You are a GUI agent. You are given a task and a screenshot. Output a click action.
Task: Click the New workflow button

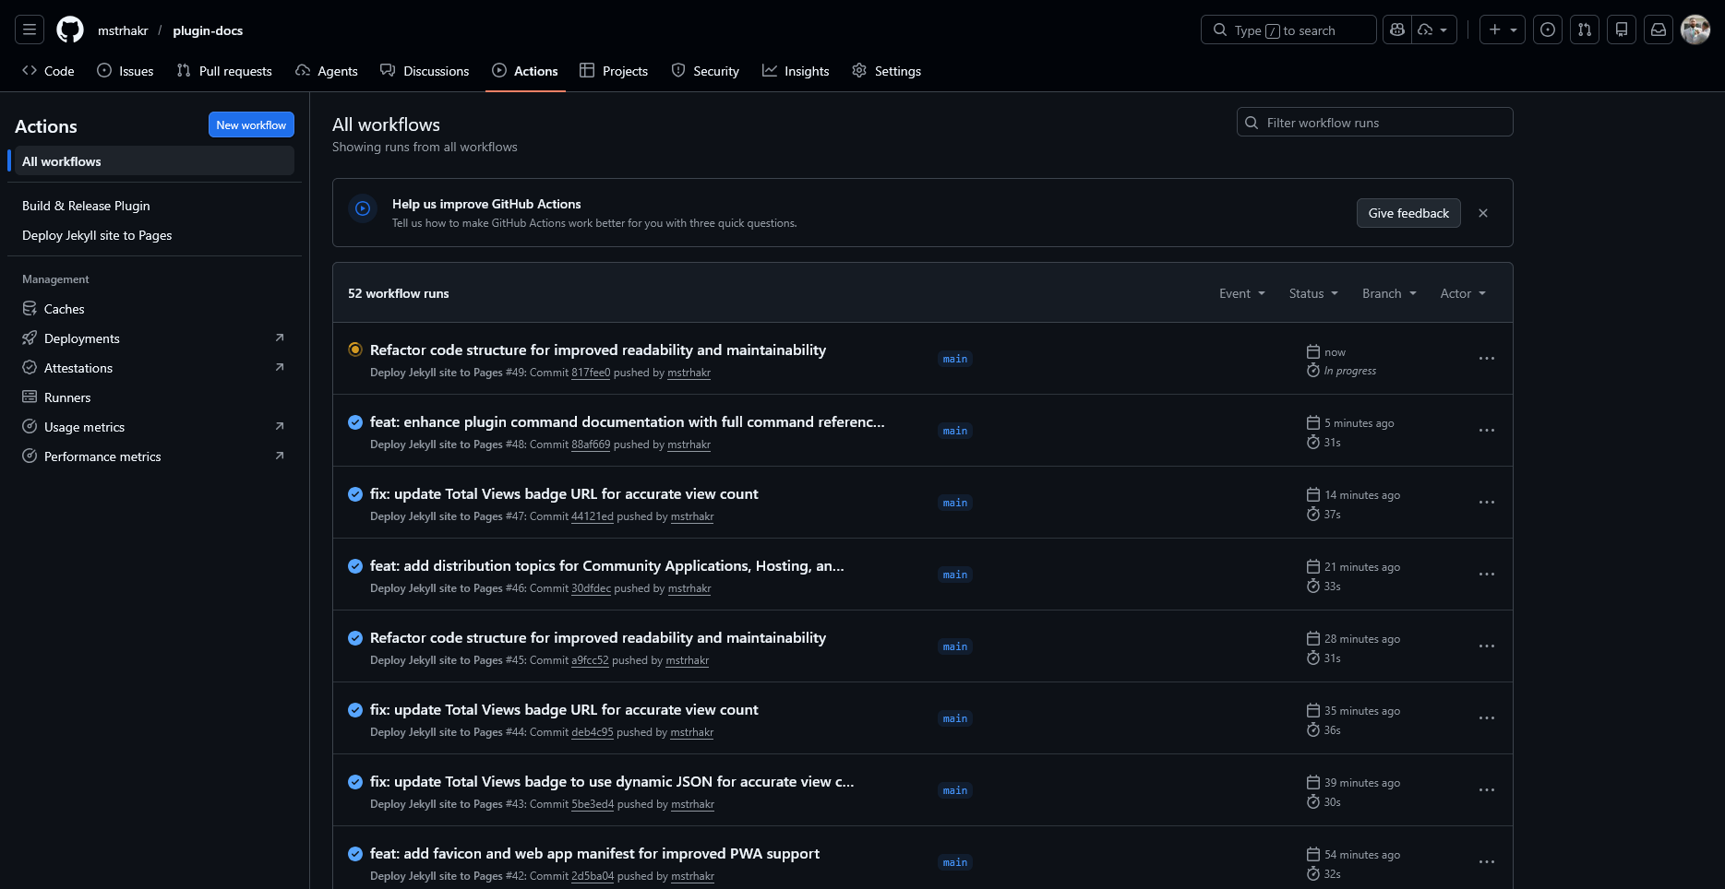[251, 124]
